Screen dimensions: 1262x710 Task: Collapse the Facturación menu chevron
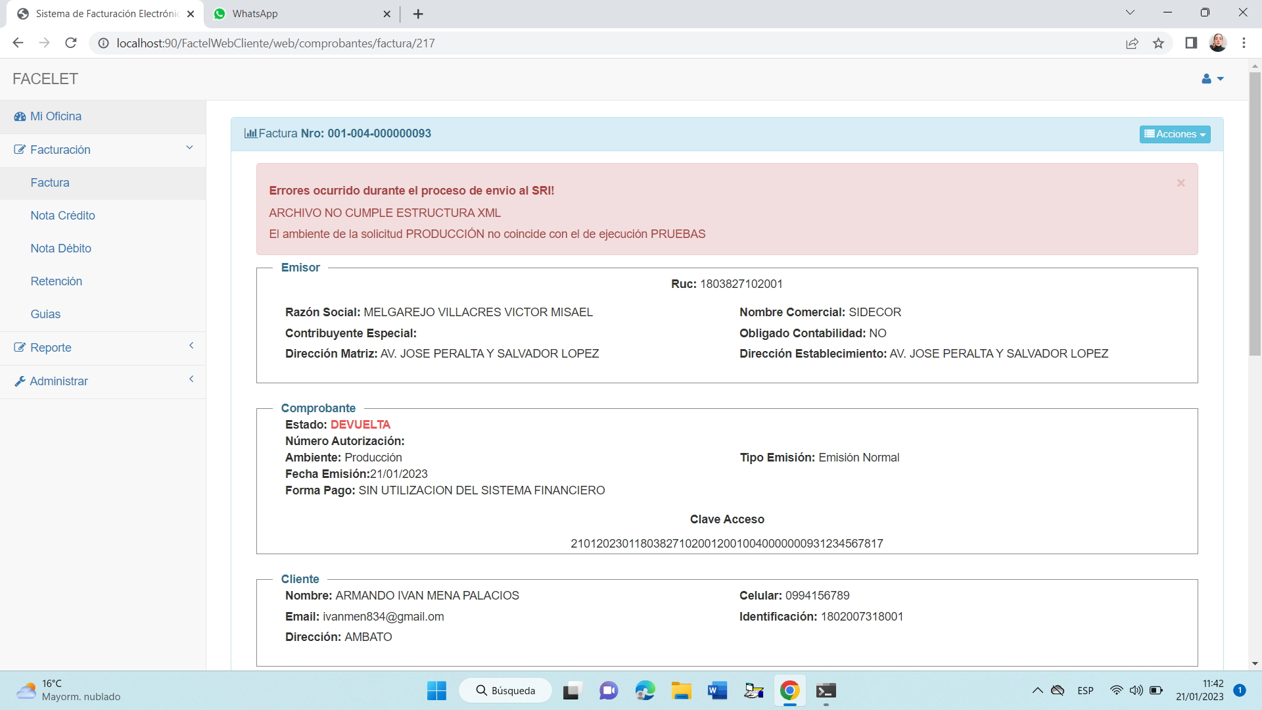[189, 148]
